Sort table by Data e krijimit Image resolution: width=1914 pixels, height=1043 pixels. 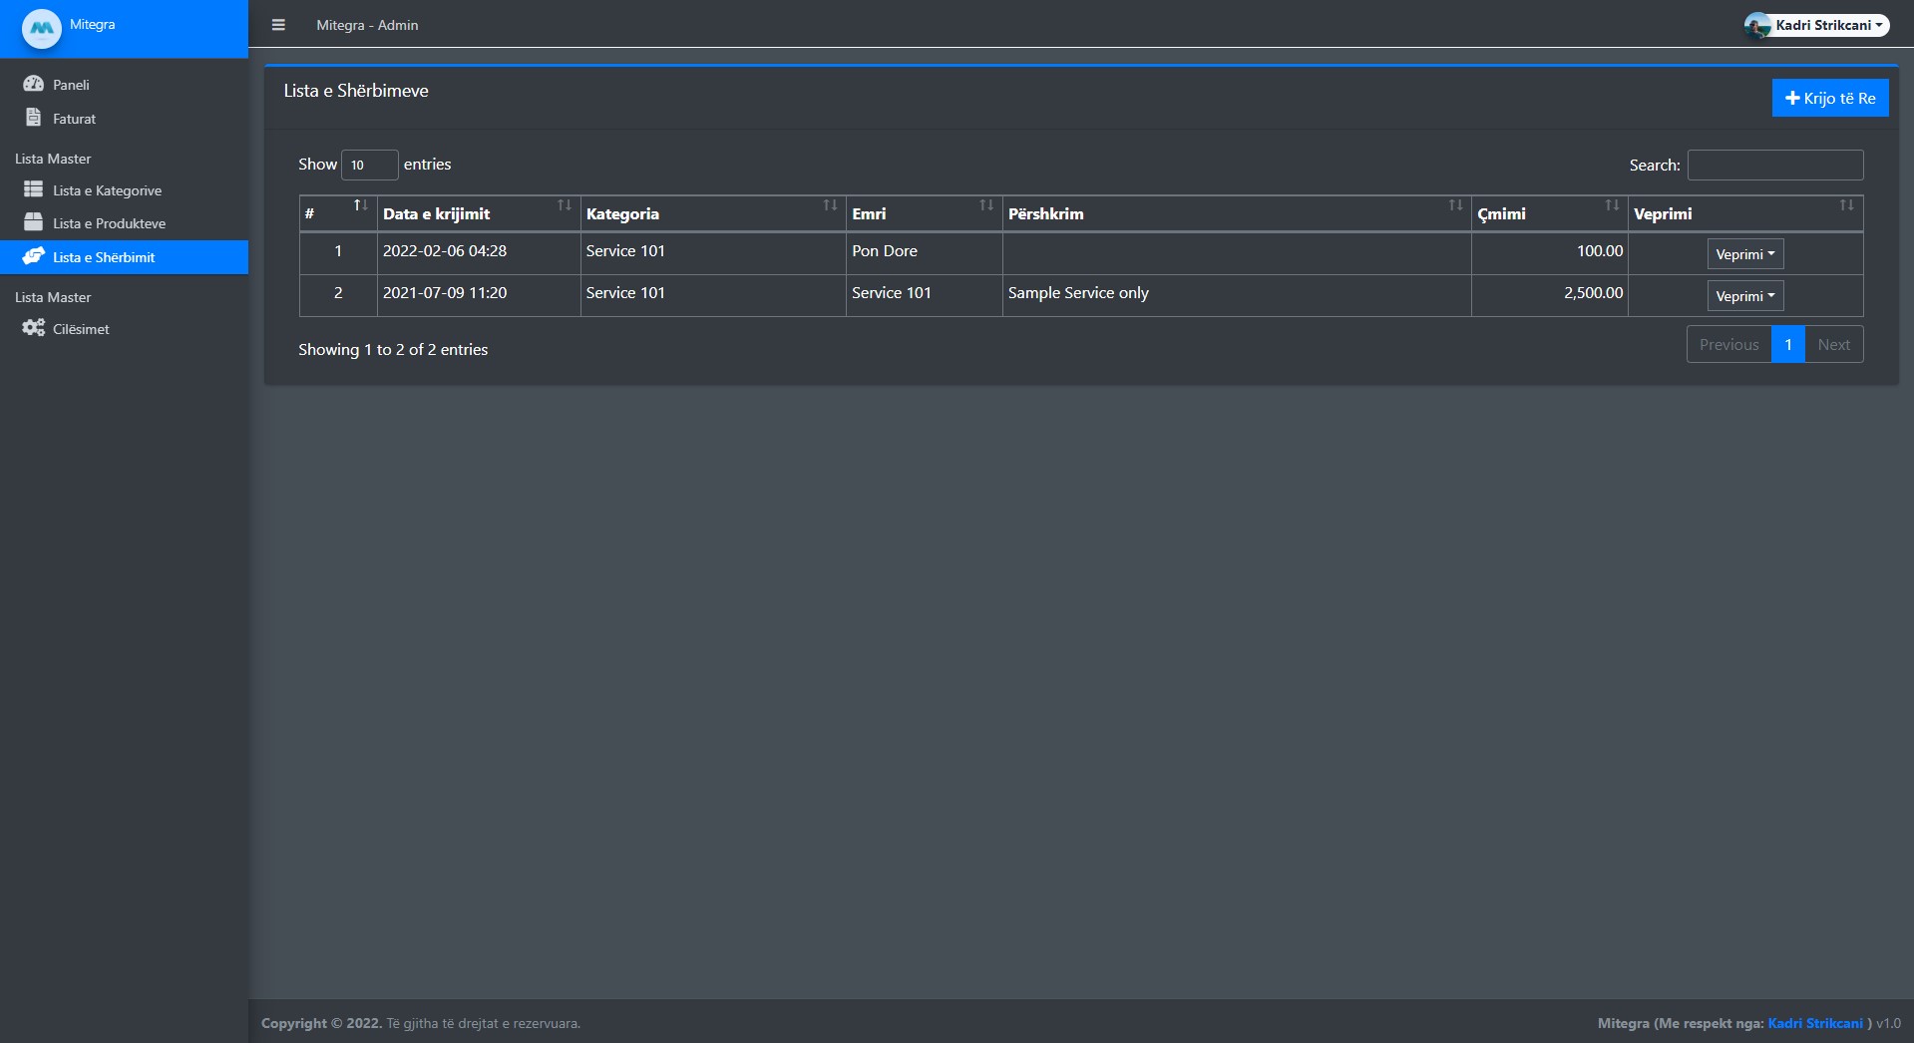pyautogui.click(x=478, y=213)
